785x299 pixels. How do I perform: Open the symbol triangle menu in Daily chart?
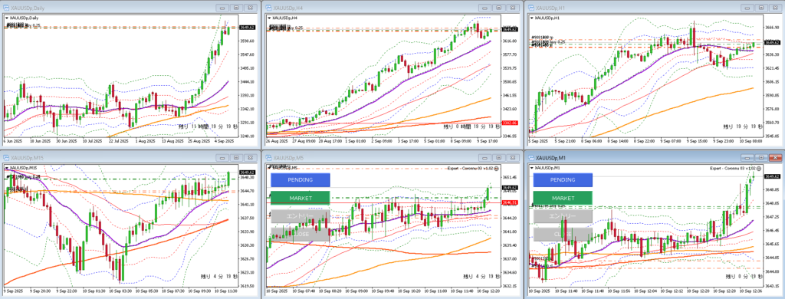[6, 18]
